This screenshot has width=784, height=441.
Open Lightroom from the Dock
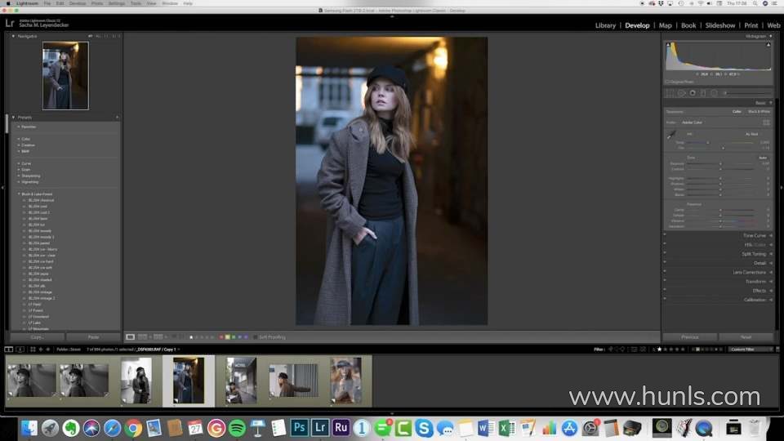click(x=320, y=428)
